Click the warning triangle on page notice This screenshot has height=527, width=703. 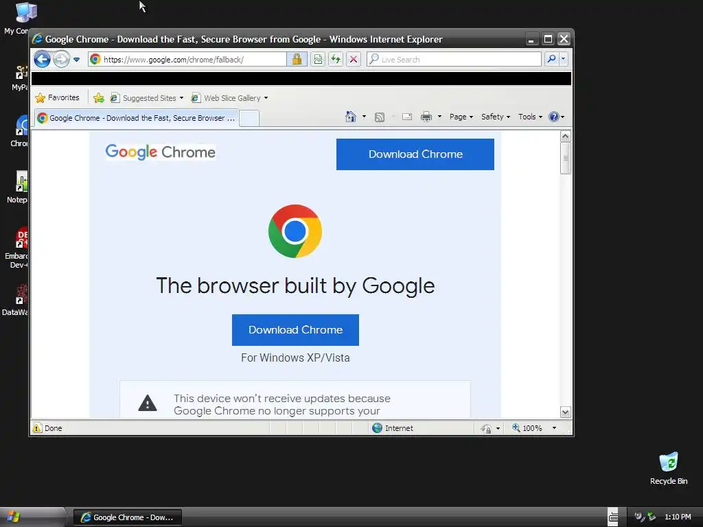point(148,403)
